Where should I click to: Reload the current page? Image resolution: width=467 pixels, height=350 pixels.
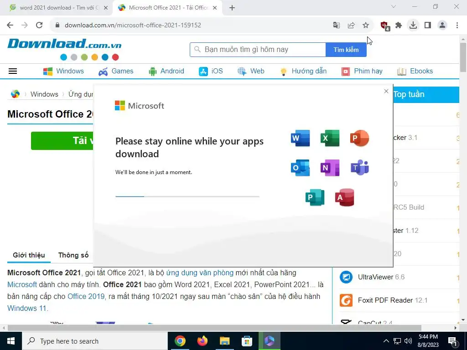pos(39,25)
